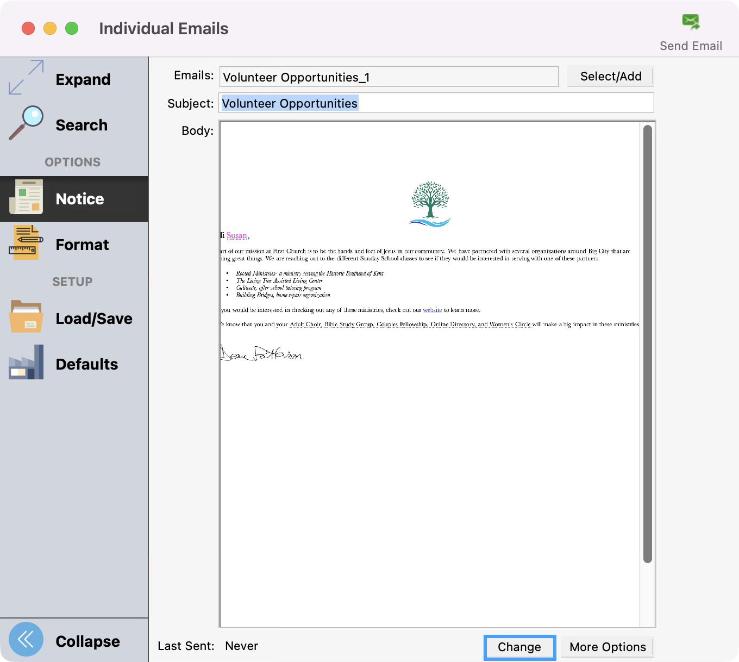The width and height of the screenshot is (739, 662).
Task: Click the tree logo in email body
Action: (430, 204)
